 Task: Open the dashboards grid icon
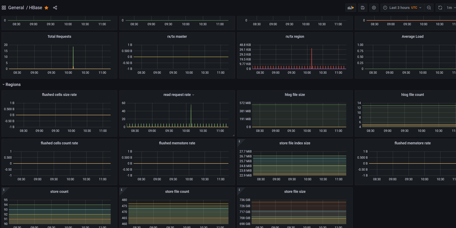(4, 8)
